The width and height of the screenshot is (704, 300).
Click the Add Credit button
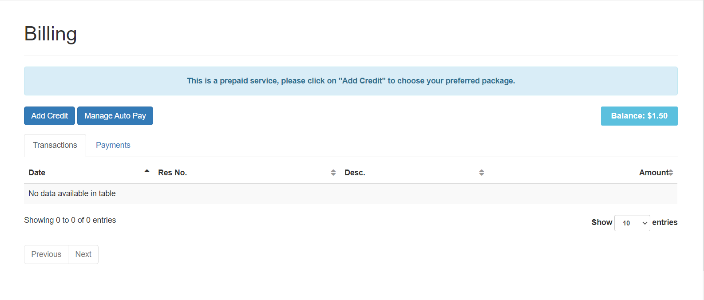49,116
